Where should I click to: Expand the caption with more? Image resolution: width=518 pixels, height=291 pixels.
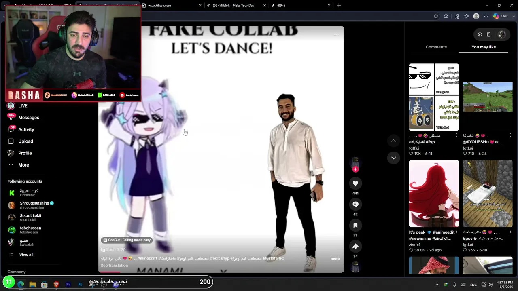335,259
